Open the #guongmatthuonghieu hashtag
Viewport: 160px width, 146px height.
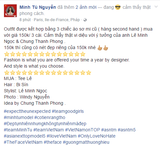86,142
